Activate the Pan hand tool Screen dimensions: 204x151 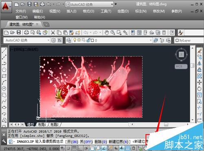click(x=106, y=33)
